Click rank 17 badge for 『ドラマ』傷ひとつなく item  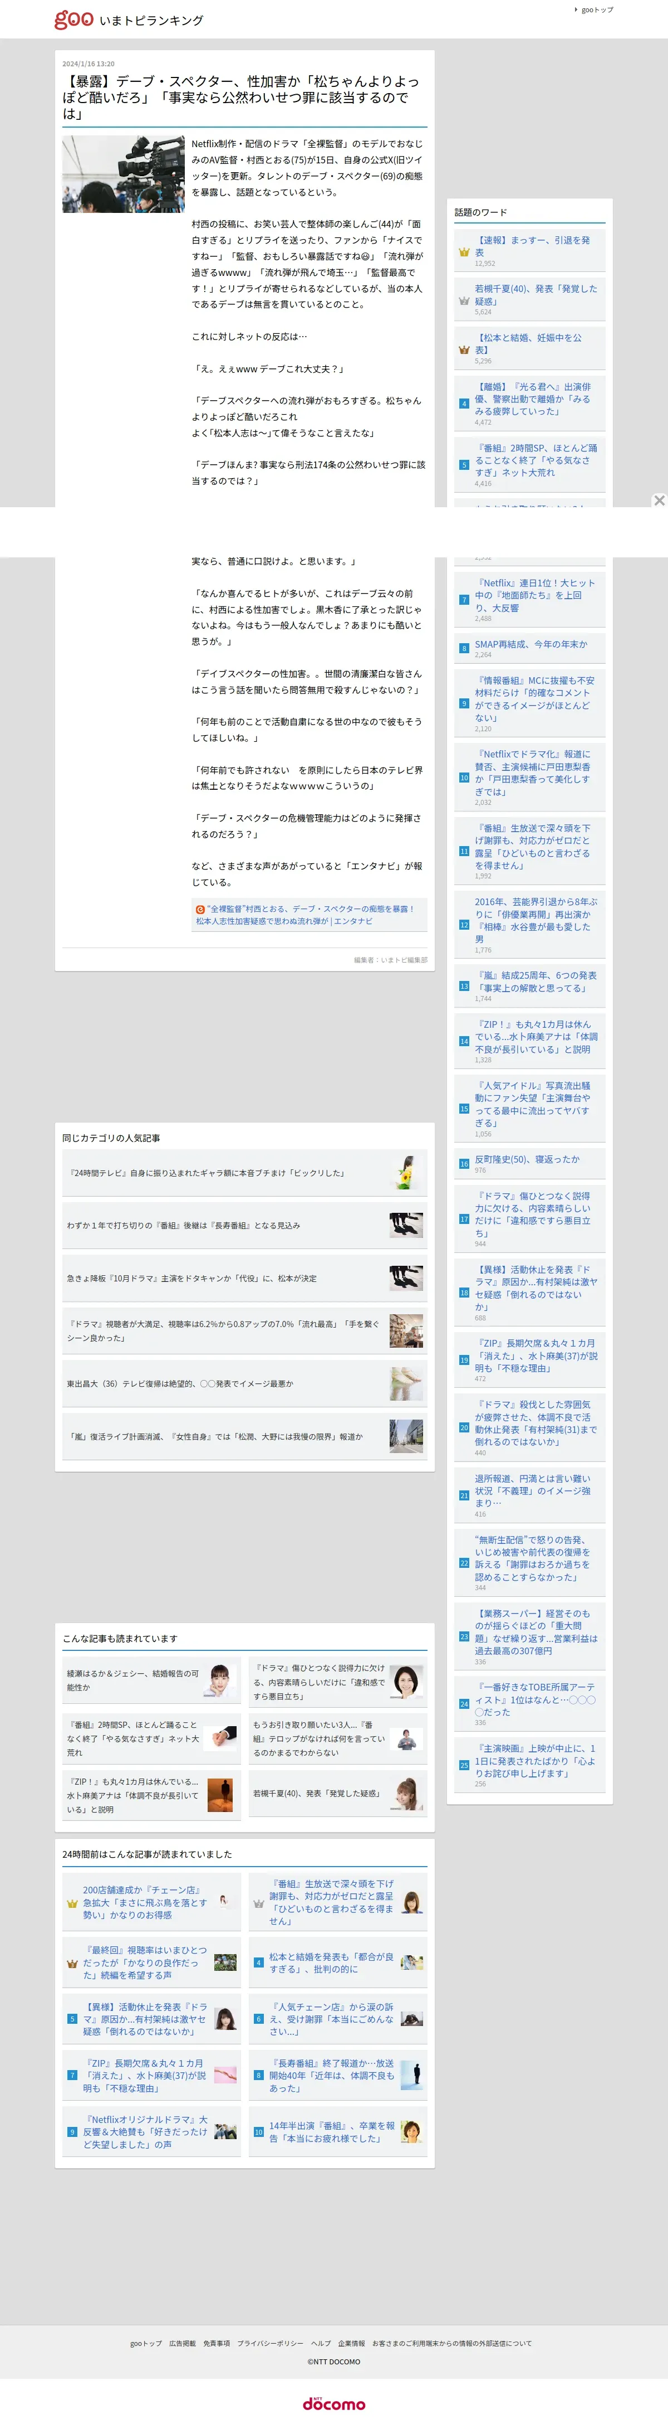click(464, 1219)
